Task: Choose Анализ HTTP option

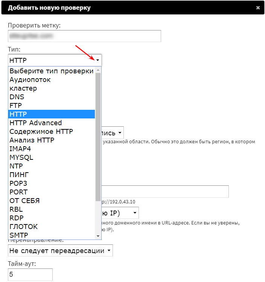Action: (52, 140)
